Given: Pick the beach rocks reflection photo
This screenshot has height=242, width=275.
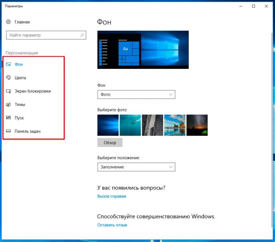Looking at the screenshot, I should (175, 125).
